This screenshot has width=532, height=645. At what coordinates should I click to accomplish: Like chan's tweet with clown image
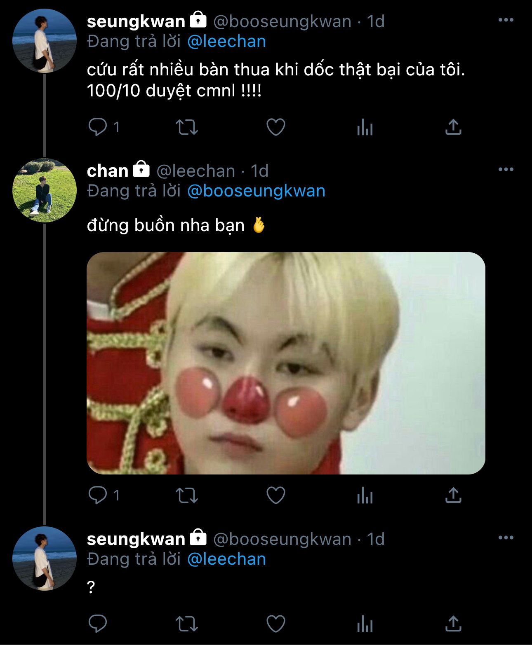click(x=276, y=495)
